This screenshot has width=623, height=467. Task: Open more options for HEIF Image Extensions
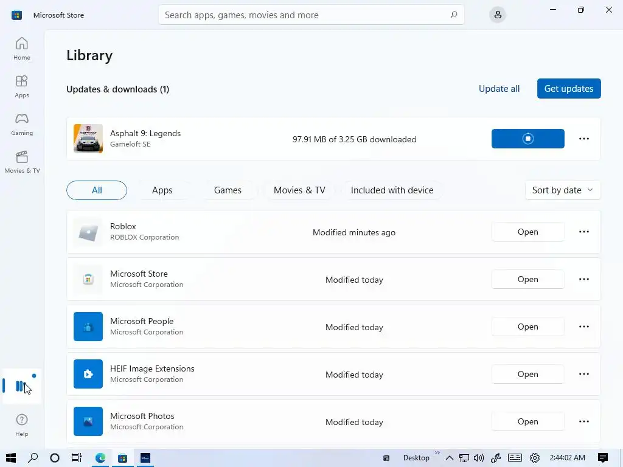point(584,374)
